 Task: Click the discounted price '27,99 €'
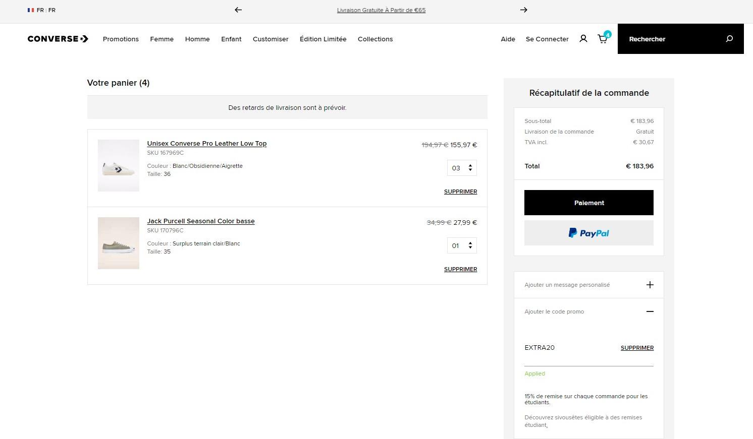[x=465, y=222]
